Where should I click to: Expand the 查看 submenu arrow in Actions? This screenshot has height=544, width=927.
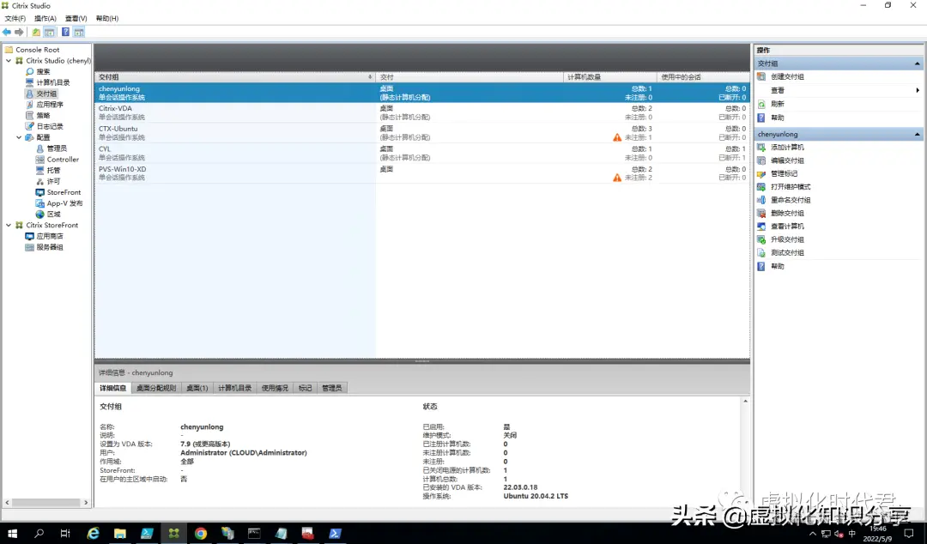coord(917,89)
